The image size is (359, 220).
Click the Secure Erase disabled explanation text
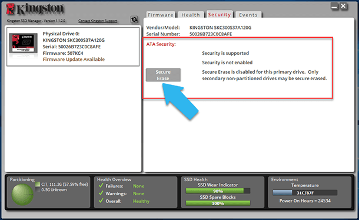pyautogui.click(x=264, y=75)
